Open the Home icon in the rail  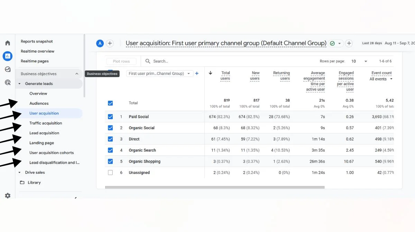point(8,43)
